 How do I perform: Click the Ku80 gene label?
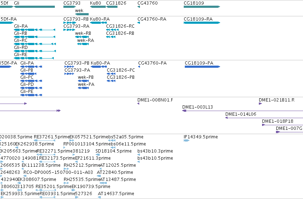[95, 3]
